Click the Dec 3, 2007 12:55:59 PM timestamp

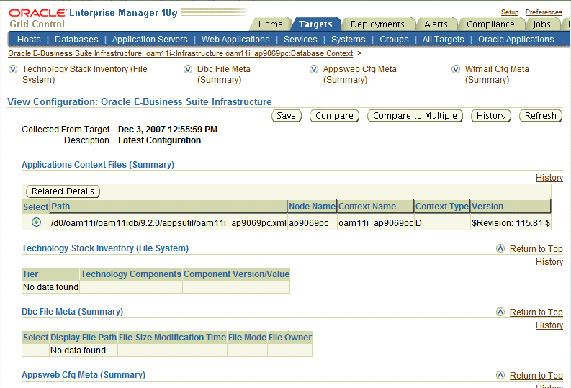[x=168, y=129]
